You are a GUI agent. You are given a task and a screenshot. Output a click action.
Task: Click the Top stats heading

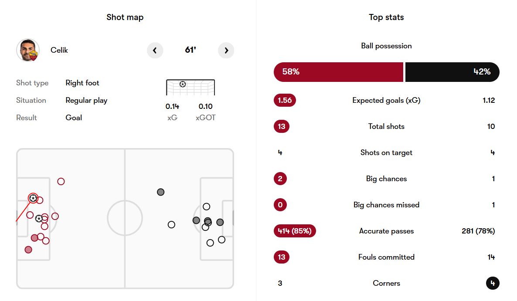coord(386,17)
